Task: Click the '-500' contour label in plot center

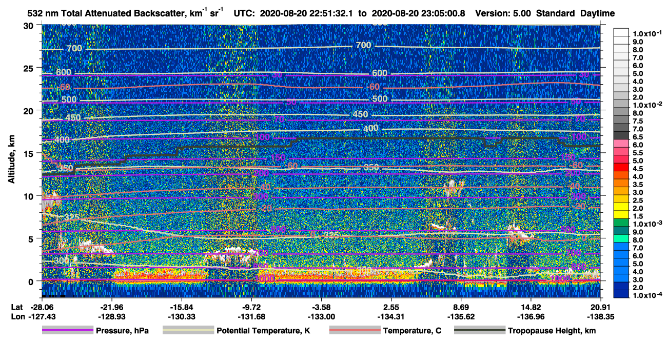Action: click(379, 99)
